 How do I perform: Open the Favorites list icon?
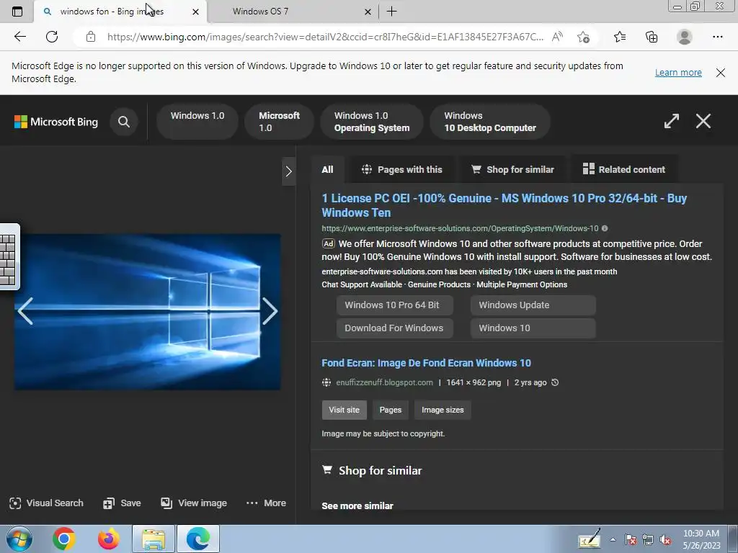tap(620, 37)
